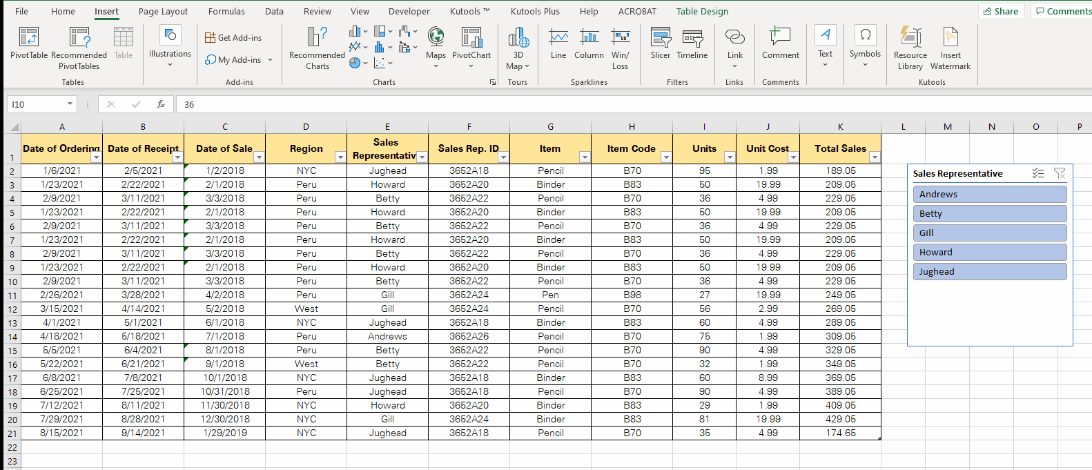The image size is (1092, 470).
Task: Open Insert Function dialog
Action: point(161,104)
